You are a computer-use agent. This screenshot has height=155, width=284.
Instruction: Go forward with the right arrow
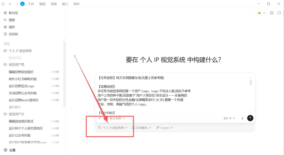17,4
